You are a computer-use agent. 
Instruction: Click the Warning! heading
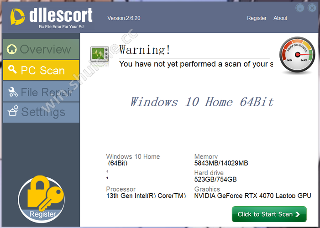coord(145,50)
